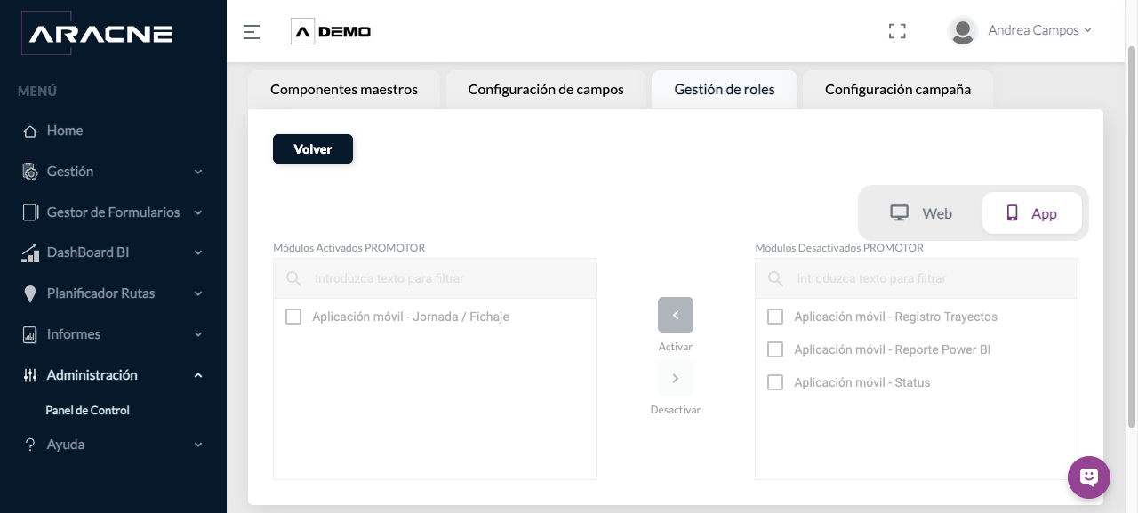This screenshot has height=513, width=1138.
Task: Expand the Gestión menu chevron
Action: (198, 172)
